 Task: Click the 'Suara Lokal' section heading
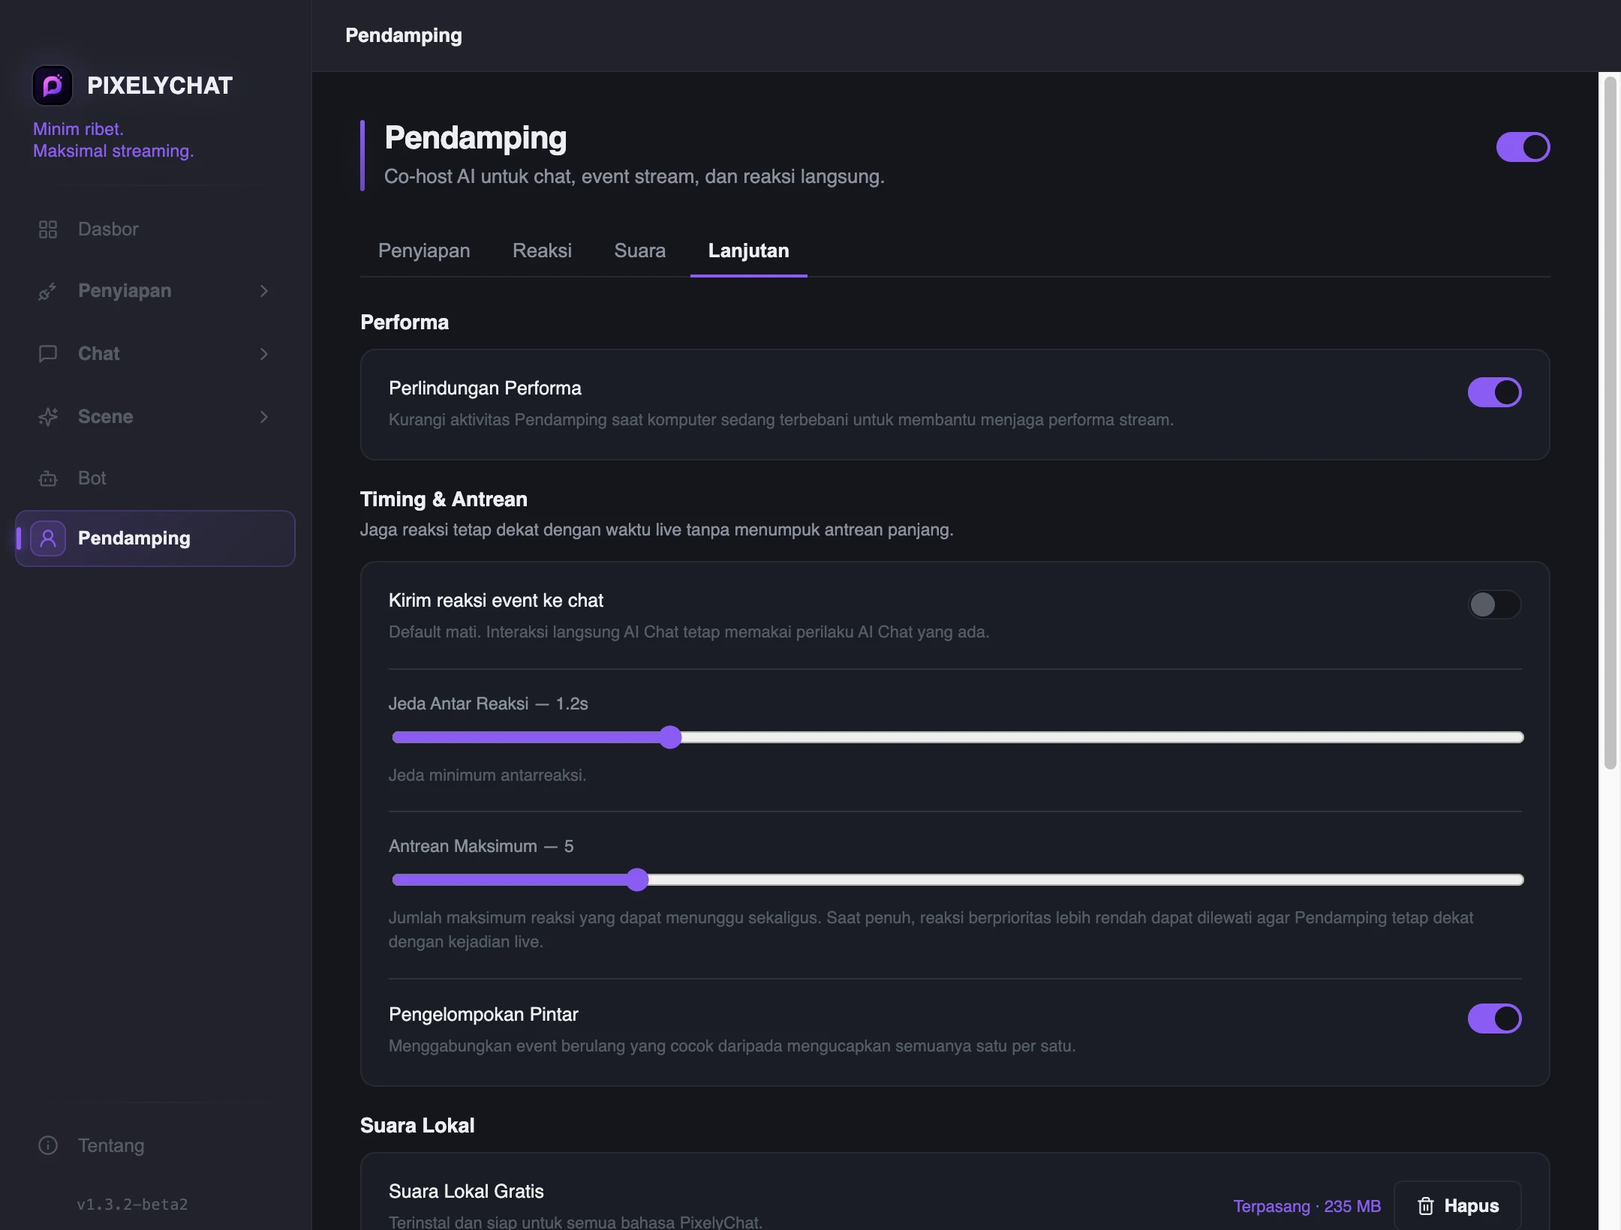tap(417, 1126)
